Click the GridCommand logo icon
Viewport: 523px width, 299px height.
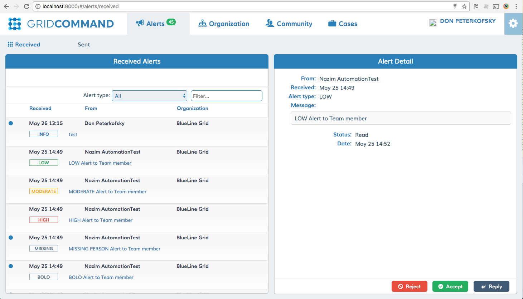point(15,24)
